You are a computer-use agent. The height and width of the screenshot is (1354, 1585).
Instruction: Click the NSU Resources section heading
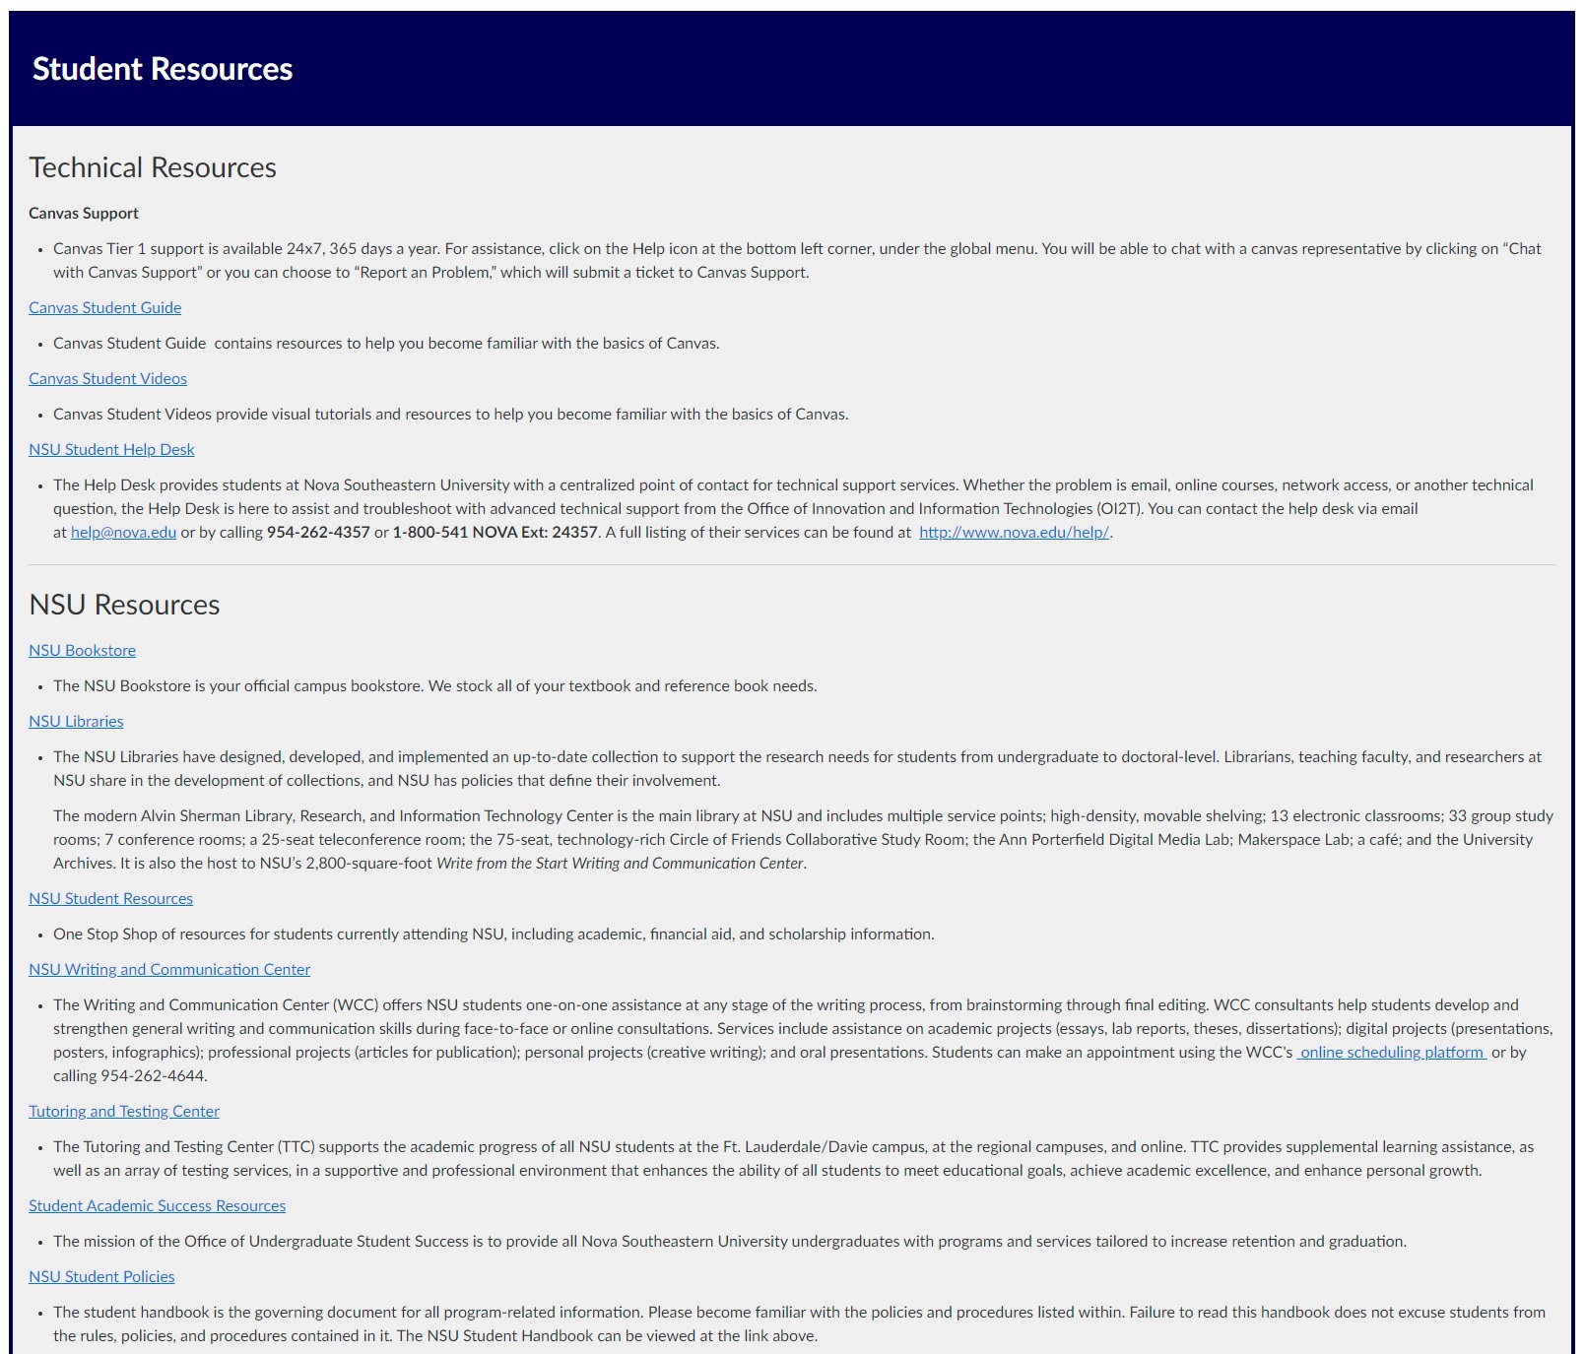pos(124,605)
